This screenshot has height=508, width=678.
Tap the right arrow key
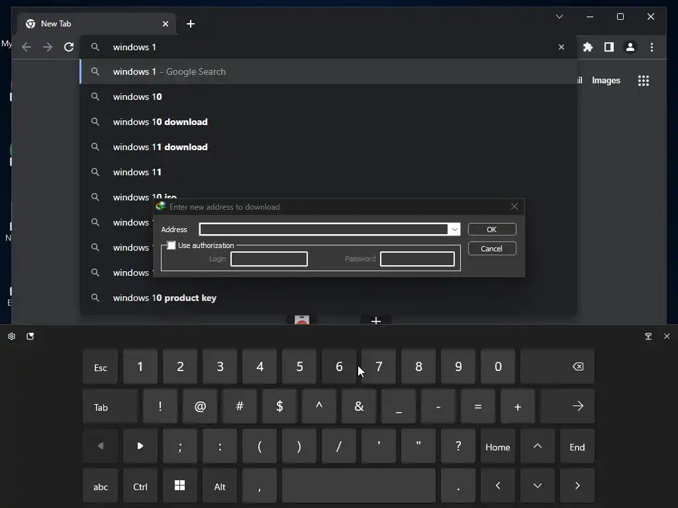577,486
